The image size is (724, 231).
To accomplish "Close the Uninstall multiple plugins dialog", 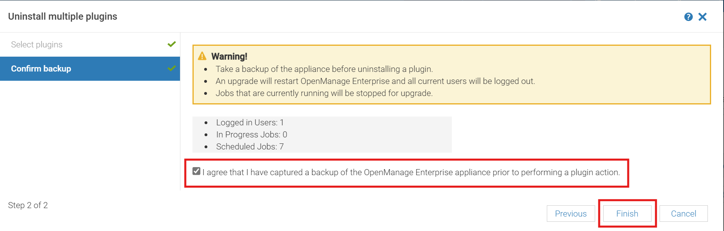I will pyautogui.click(x=702, y=17).
